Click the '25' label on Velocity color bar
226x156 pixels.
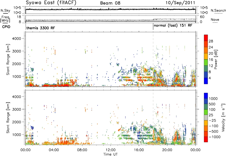[x=211, y=115]
